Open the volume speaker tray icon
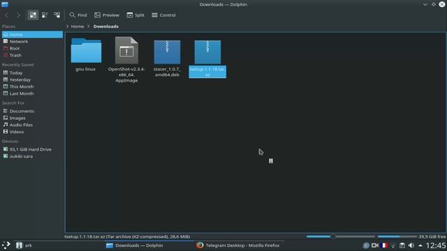Screen dimensions: 447x251 click(x=411, y=245)
